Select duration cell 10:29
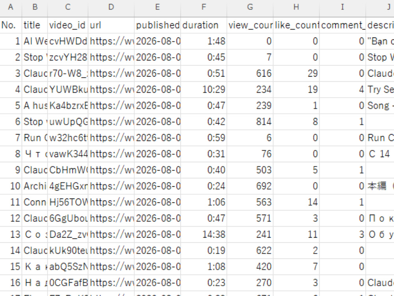The height and width of the screenshot is (296, 394). (x=204, y=89)
